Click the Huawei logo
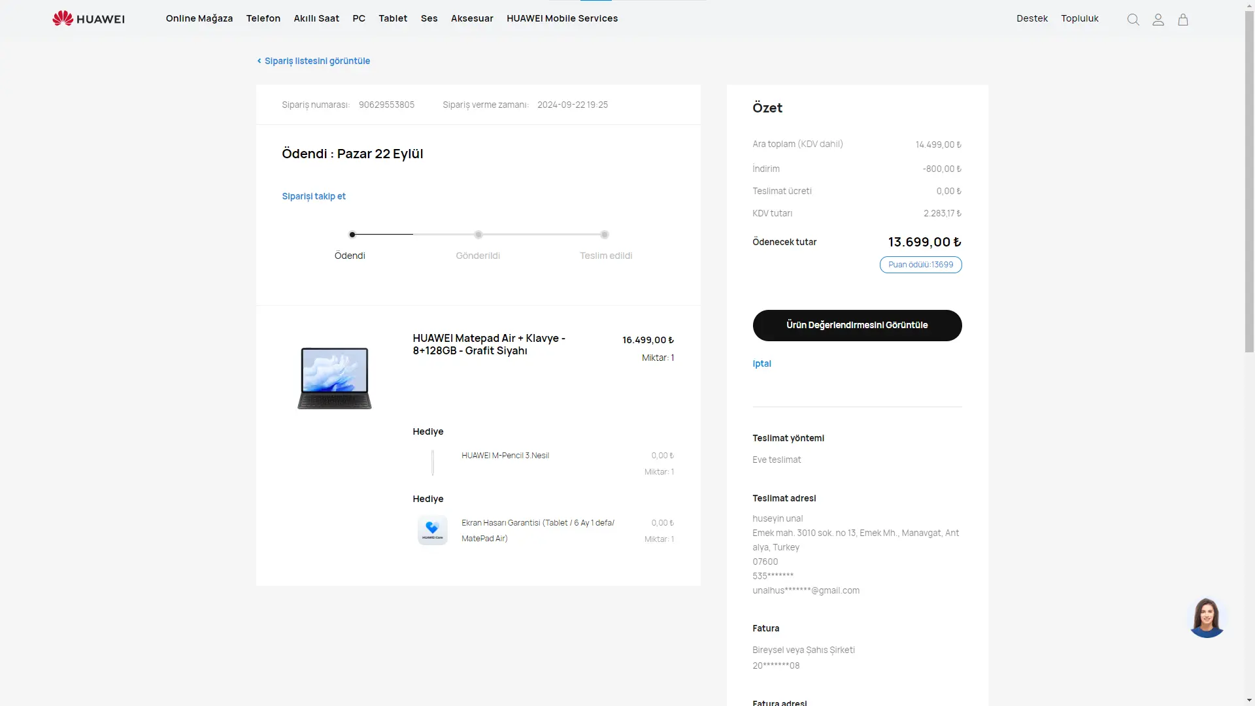 88,18
